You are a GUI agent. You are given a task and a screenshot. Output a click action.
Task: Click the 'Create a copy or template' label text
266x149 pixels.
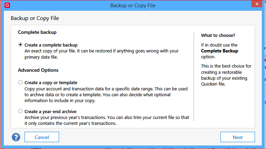coord(51,82)
